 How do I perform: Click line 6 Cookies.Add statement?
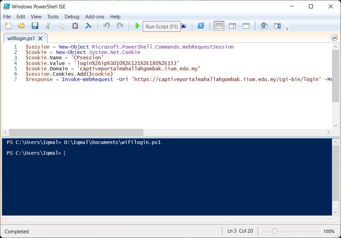(x=69, y=74)
